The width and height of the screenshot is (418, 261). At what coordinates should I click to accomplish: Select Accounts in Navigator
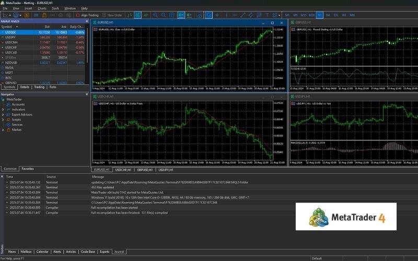click(18, 104)
